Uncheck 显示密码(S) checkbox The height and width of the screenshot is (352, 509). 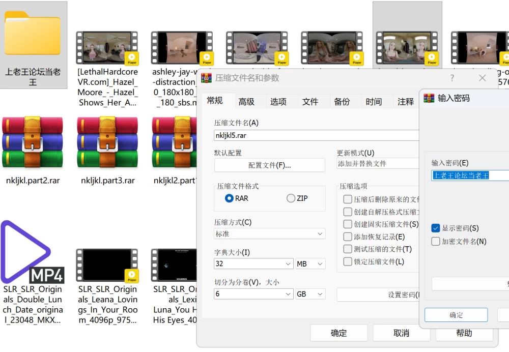pyautogui.click(x=436, y=228)
